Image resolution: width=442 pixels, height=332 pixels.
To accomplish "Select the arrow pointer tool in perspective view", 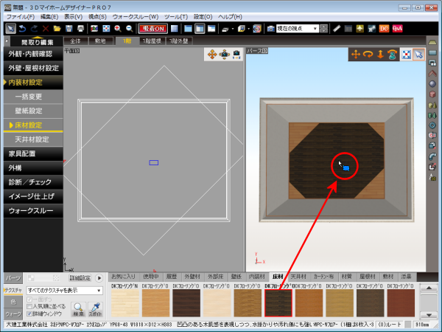I will pos(418,54).
